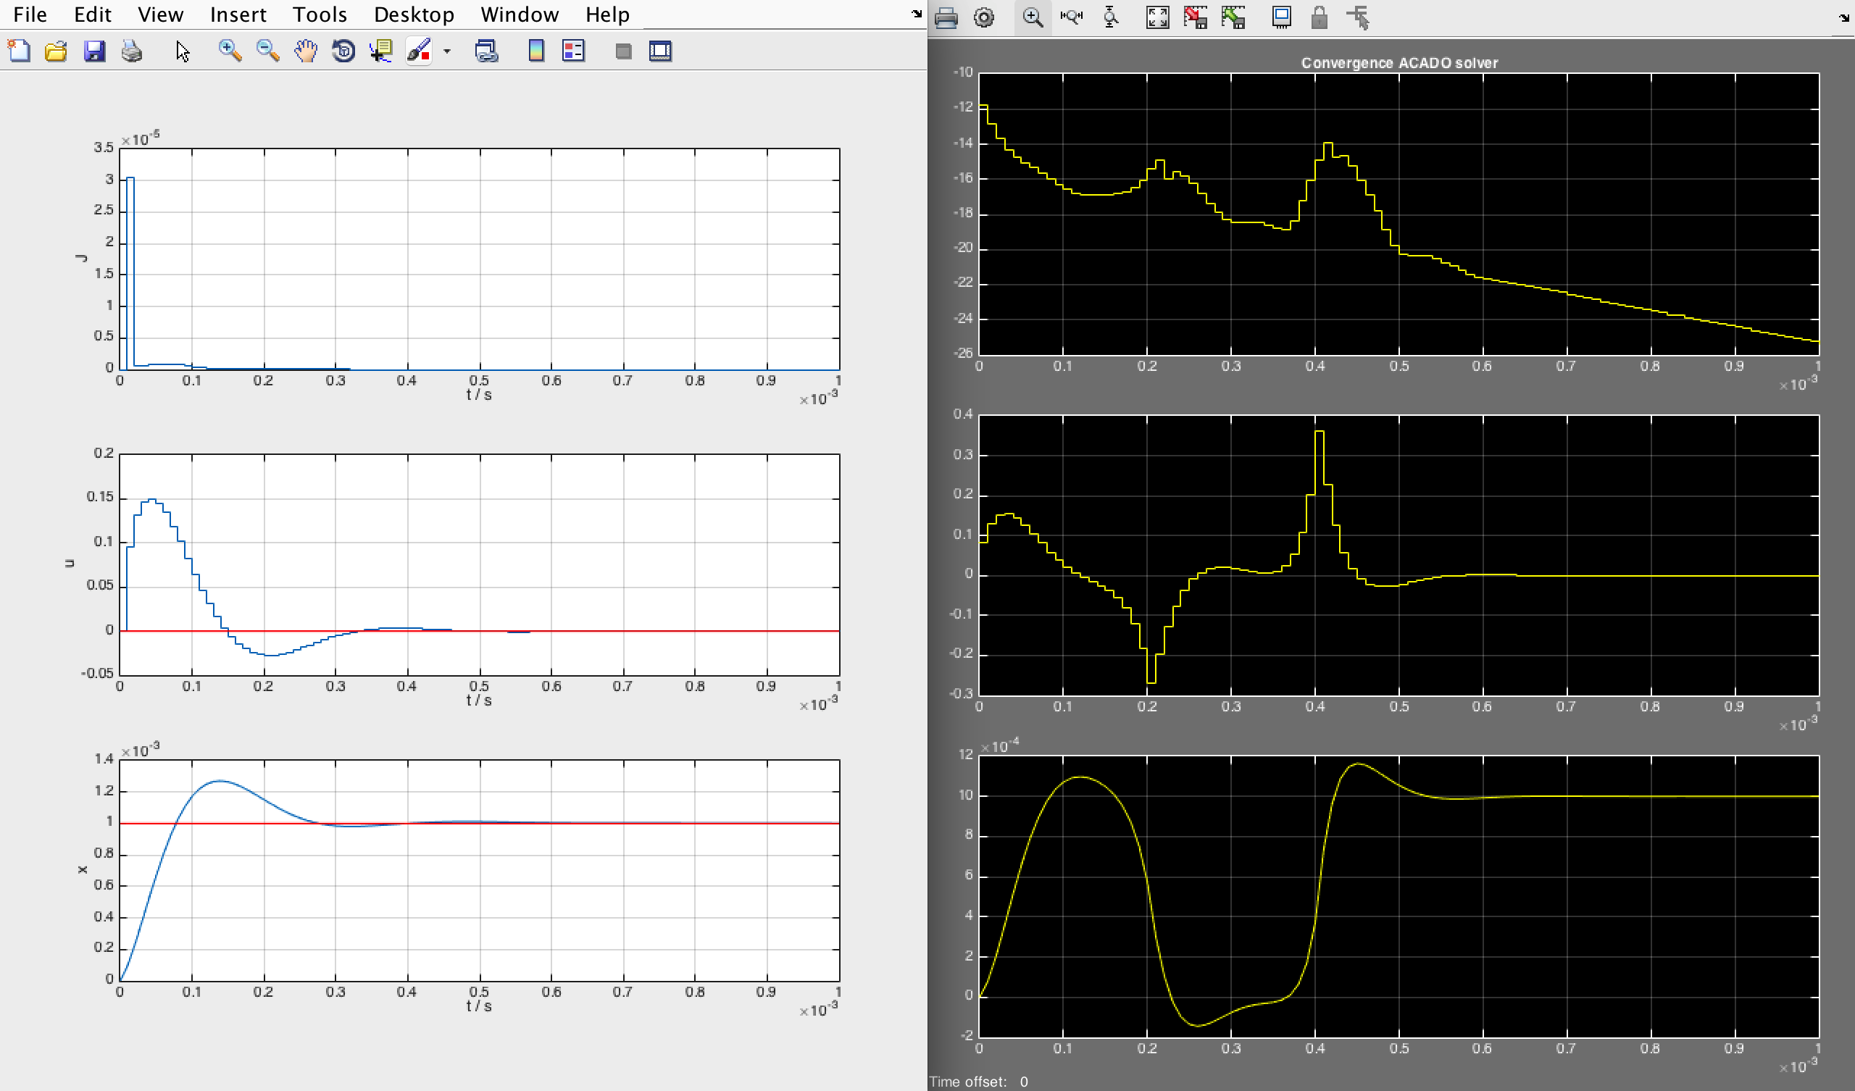Enable data cursor mode
This screenshot has height=1091, width=1855.
point(381,51)
